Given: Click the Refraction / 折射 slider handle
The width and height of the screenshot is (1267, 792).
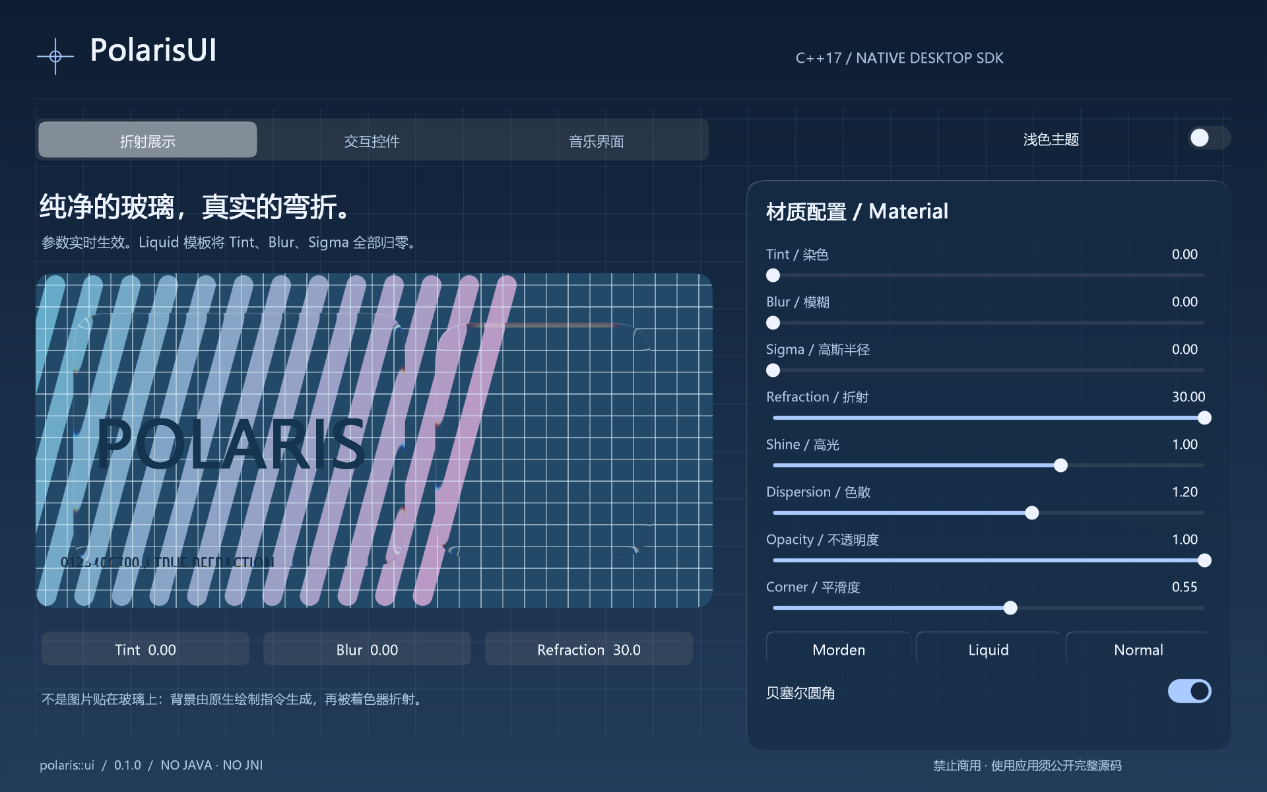Looking at the screenshot, I should [x=1204, y=418].
